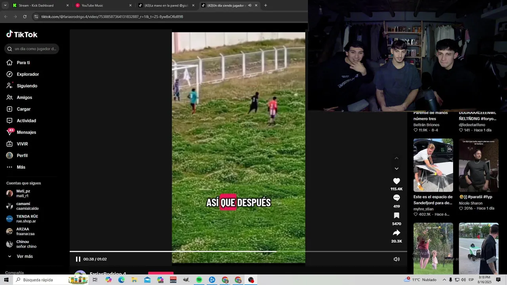
Task: Open the #paratii recommended video thumbnail
Action: (x=478, y=165)
